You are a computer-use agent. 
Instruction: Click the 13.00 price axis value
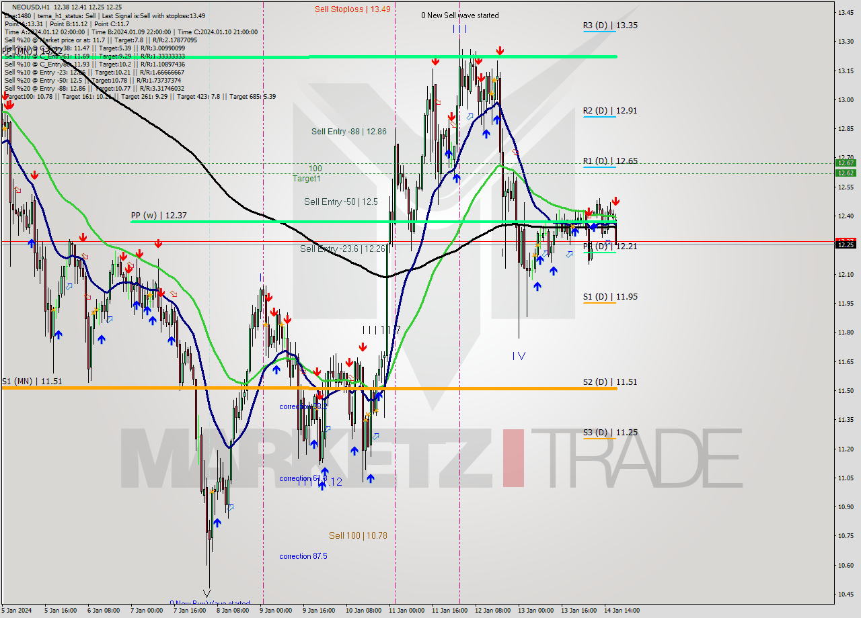tap(846, 99)
